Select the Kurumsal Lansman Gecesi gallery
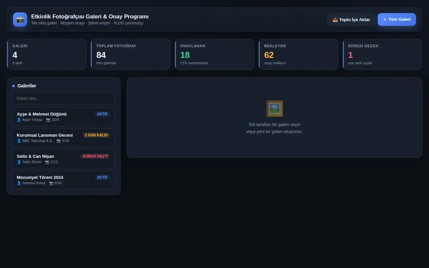The image size is (429, 268). click(x=64, y=138)
